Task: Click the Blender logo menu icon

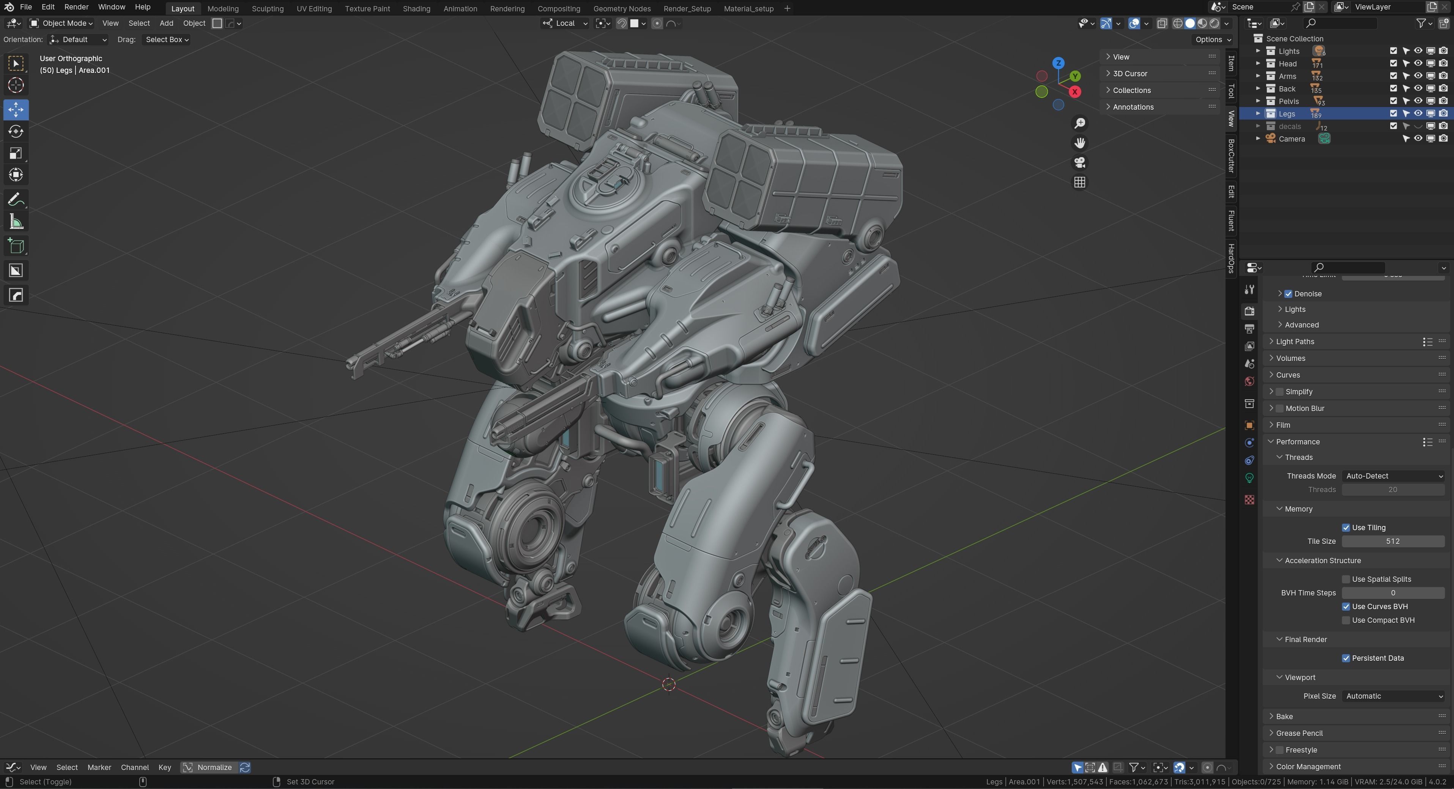Action: (9, 7)
